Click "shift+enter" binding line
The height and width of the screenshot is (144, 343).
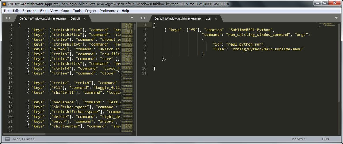tap(74, 126)
